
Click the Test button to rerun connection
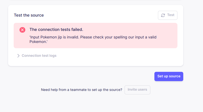tap(168, 15)
